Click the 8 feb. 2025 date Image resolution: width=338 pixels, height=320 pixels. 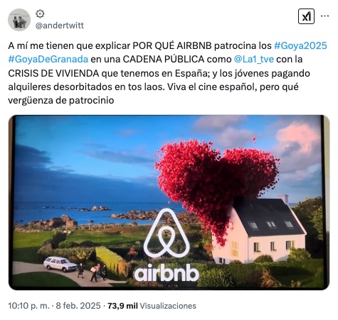point(78,306)
